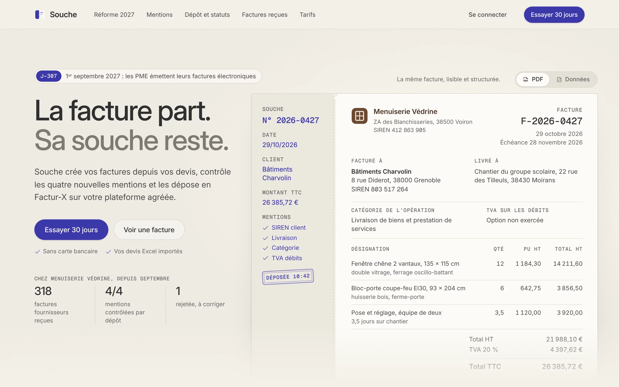Click the PDF file icon in toggle
The height and width of the screenshot is (387, 619).
[x=526, y=79]
